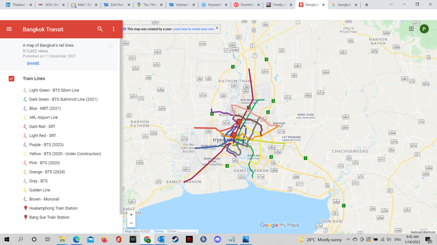Switch to the Thailand browser tab
The image size is (437, 245).
(x=18, y=5)
